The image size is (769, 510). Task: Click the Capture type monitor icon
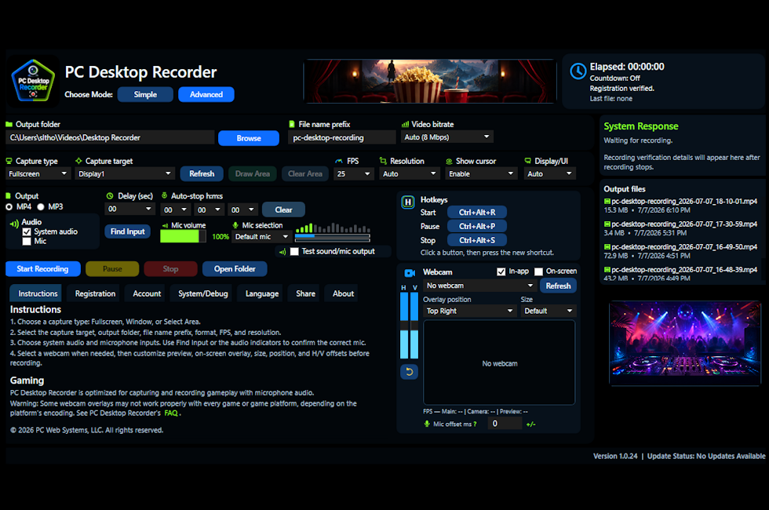9,161
